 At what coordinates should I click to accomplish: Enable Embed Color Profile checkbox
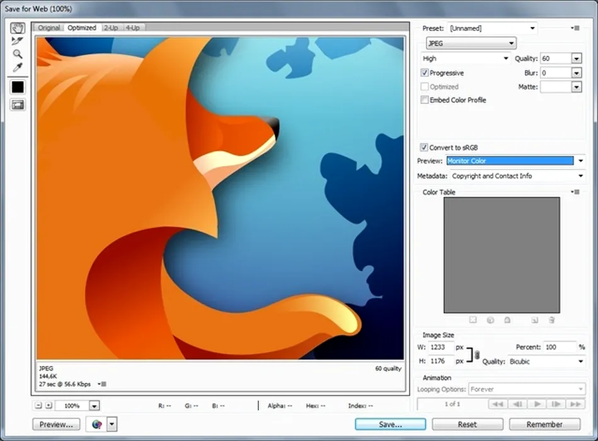point(425,100)
